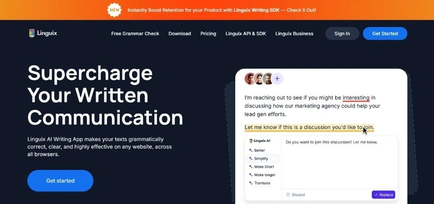Click the second avatar in the demo card
The image size is (434, 204).
[259, 79]
